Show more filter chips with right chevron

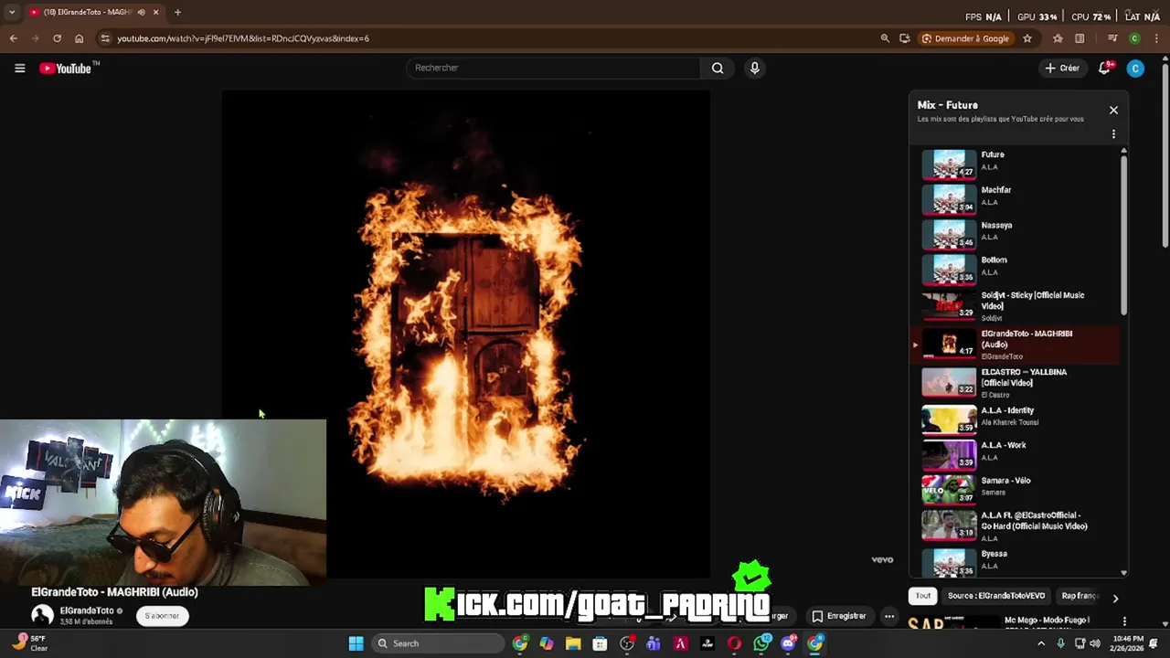(1115, 598)
